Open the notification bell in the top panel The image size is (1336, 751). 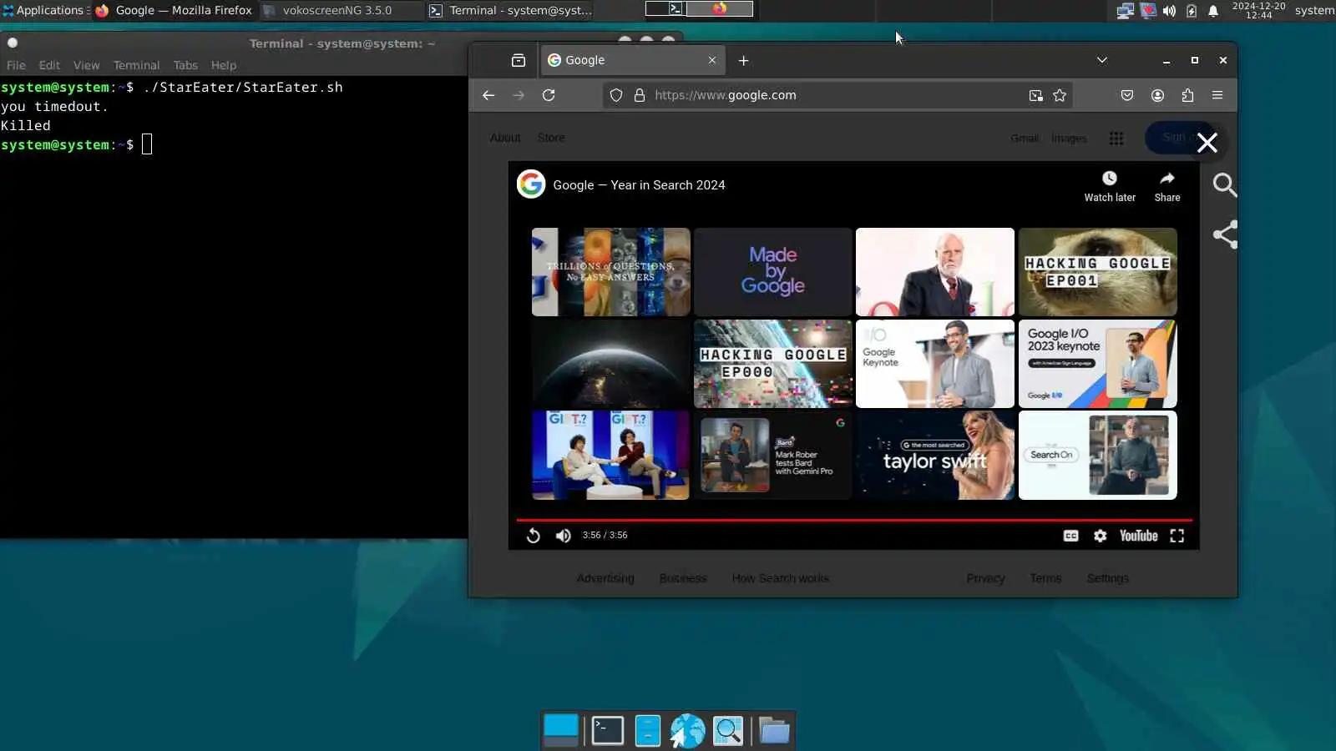coord(1213,11)
